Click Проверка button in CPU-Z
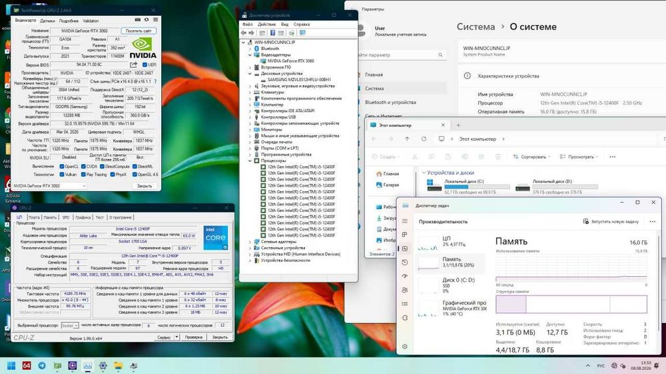 click(x=194, y=337)
